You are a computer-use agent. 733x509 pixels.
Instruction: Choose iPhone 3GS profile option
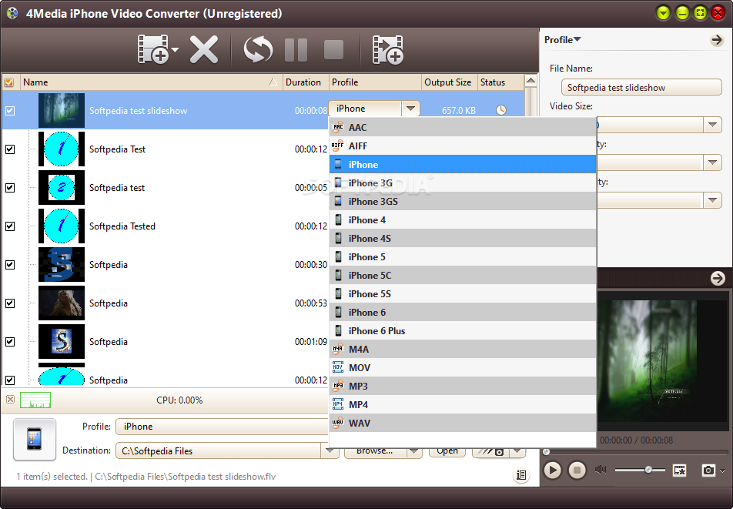point(463,202)
